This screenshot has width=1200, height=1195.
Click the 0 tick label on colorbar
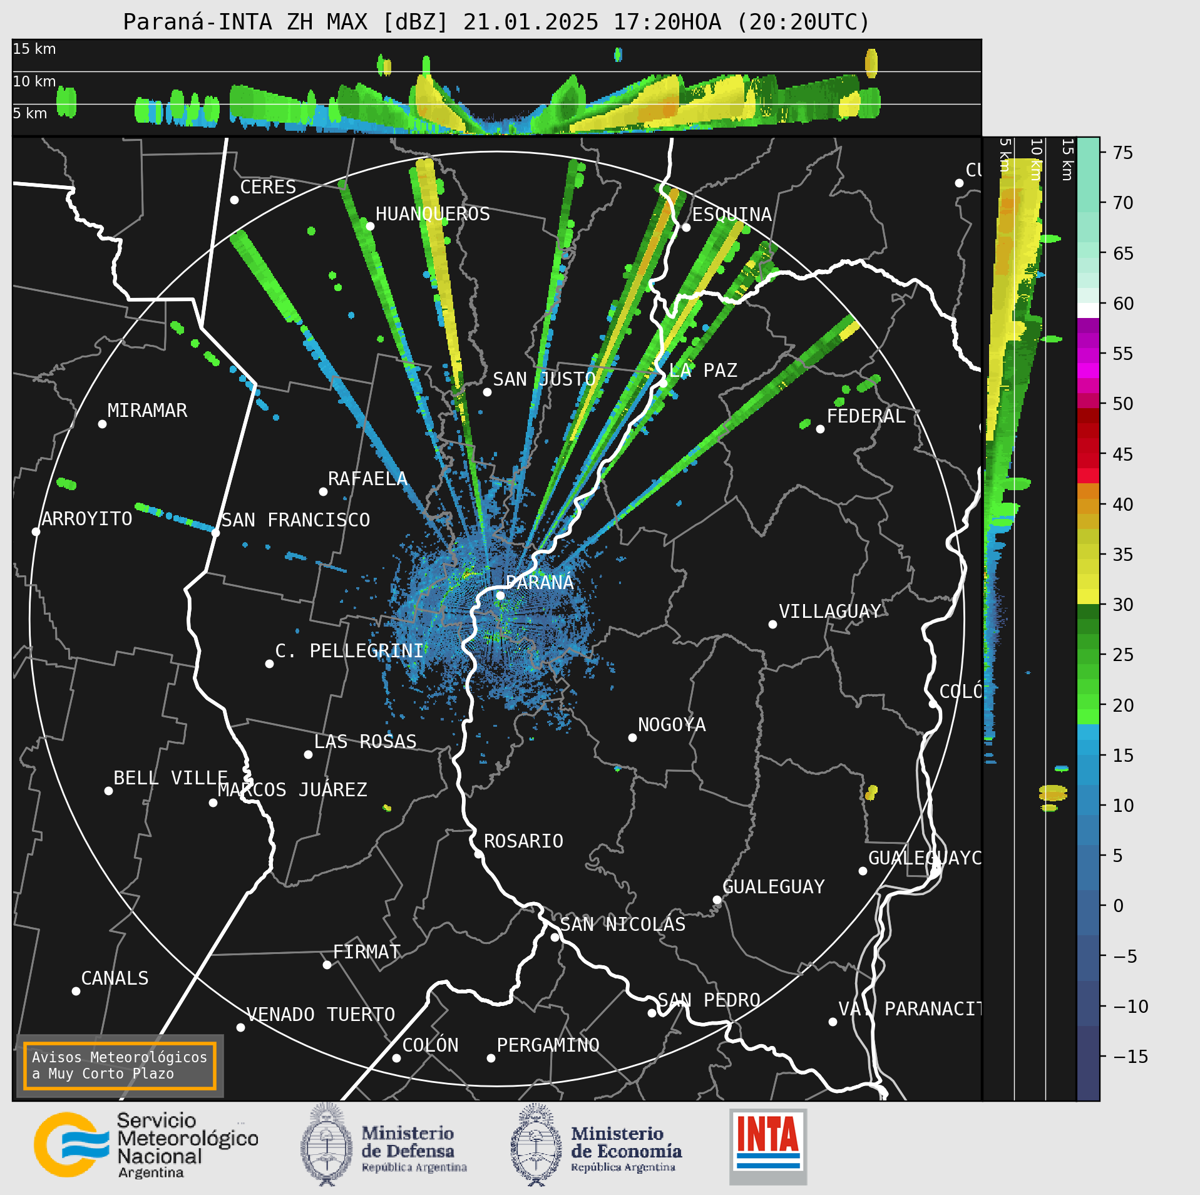(1119, 906)
